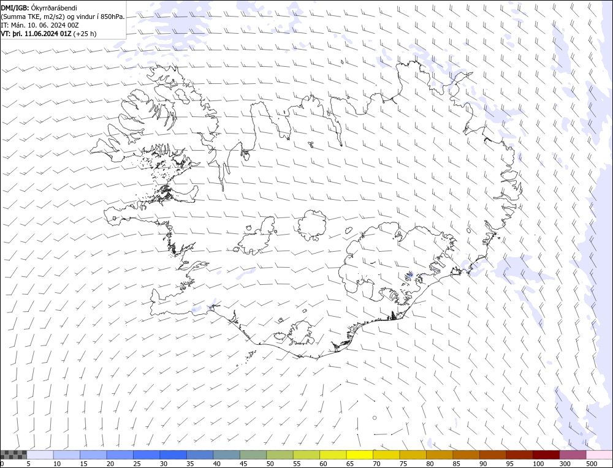This screenshot has height=468, width=613.
Task: Click the 'IT: Mán. 10. 06. 2024 00Z' line
Action: click(x=40, y=25)
